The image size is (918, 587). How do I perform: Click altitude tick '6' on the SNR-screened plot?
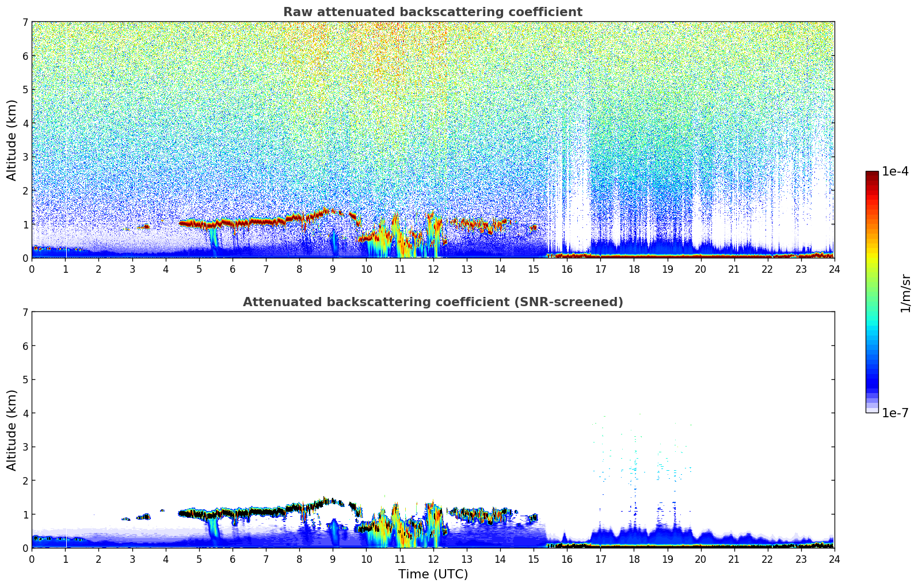25,346
